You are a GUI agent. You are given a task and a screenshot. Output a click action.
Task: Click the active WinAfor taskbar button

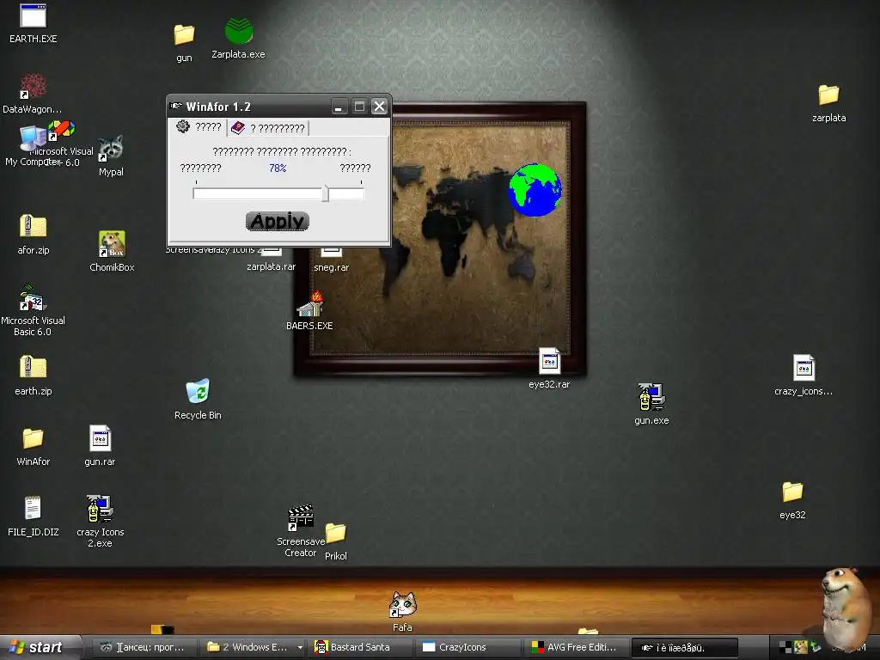pos(685,647)
